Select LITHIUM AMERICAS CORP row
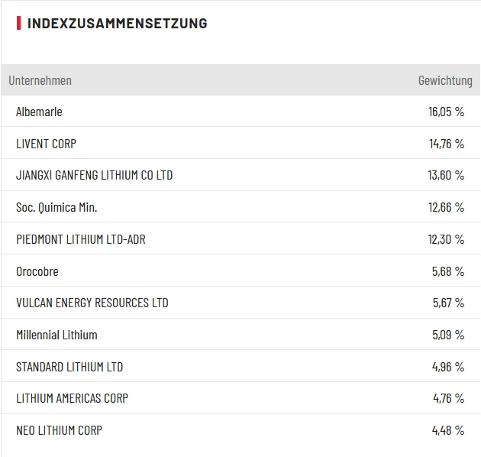 tap(72, 398)
